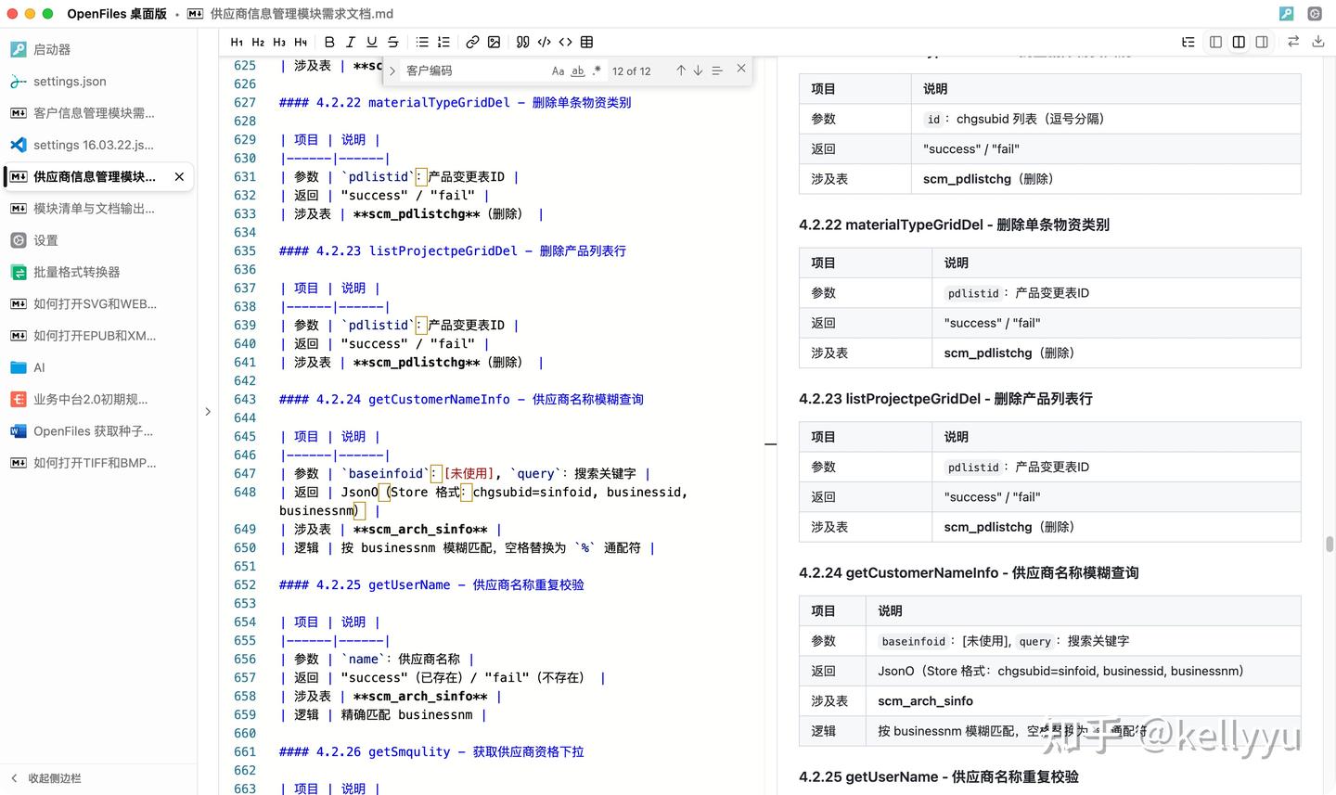Expand the sidebar with middle chevron

pos(208,411)
